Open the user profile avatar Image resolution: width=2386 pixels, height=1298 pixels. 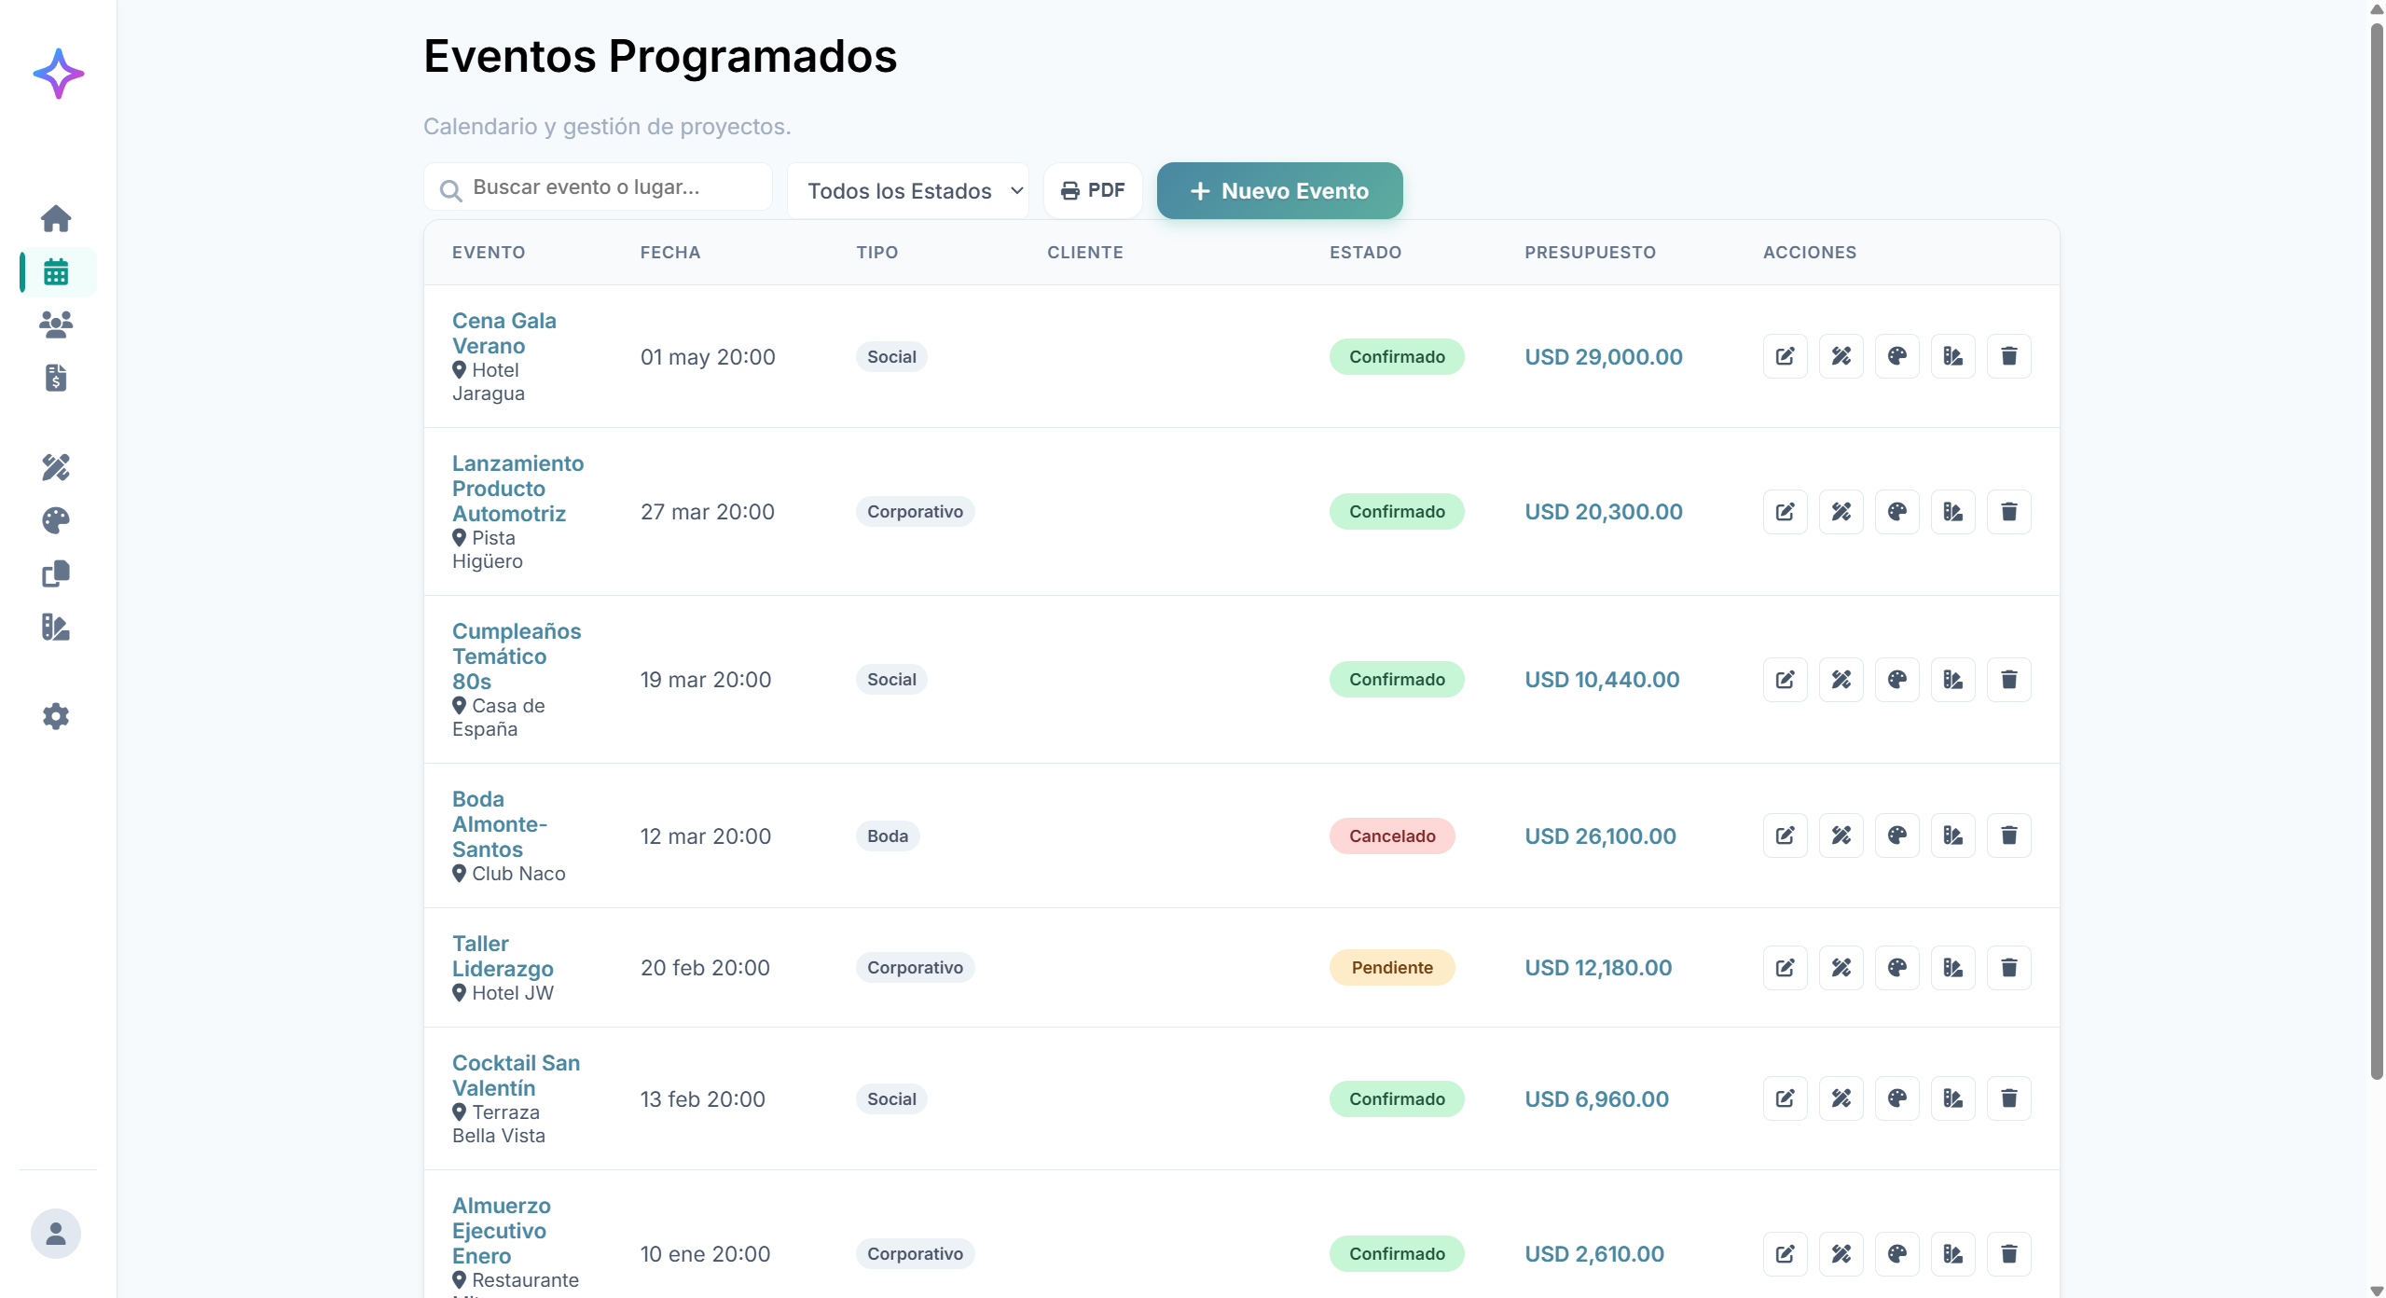click(56, 1234)
